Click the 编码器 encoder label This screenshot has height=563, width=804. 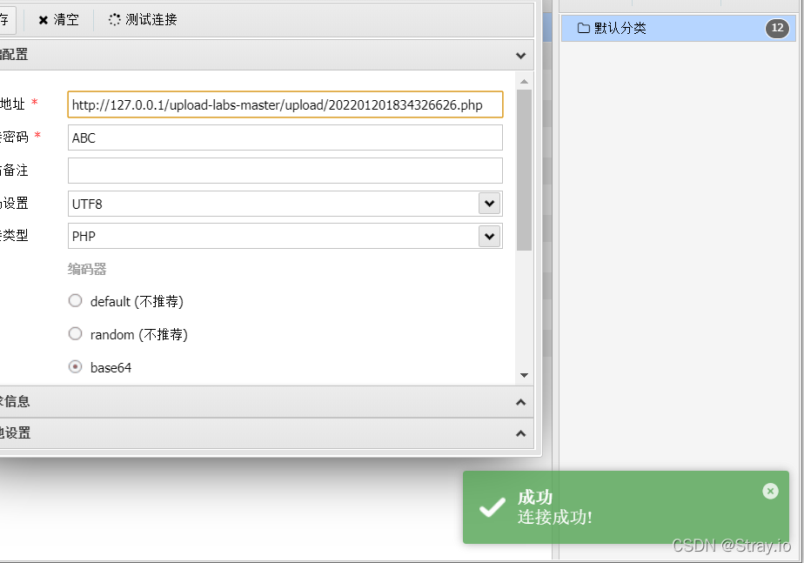pyautogui.click(x=87, y=269)
